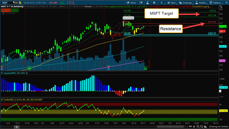Click the 211.49 current price axis tag
The height and width of the screenshot is (129, 229).
click(223, 26)
